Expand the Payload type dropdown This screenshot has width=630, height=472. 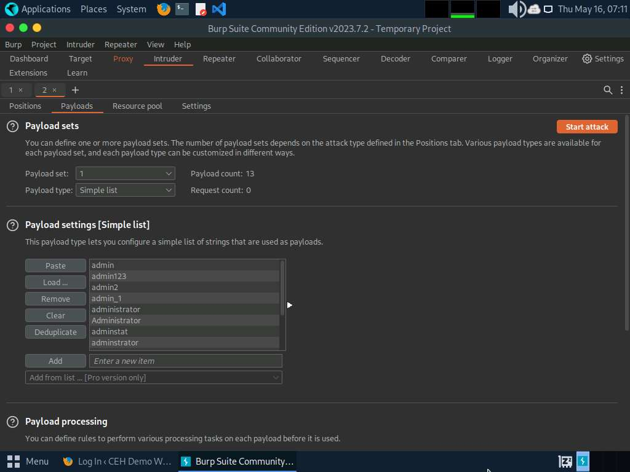point(126,191)
